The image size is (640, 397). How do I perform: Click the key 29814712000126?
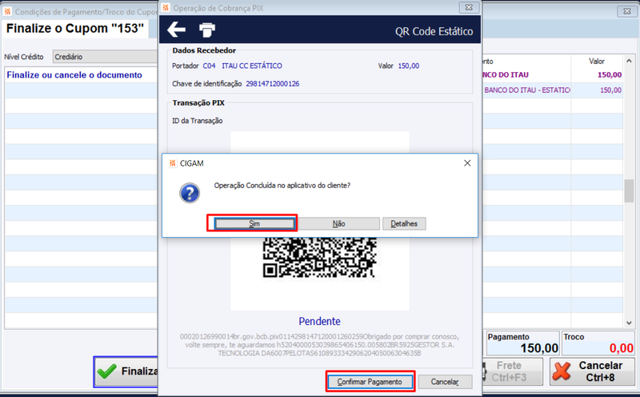(272, 84)
